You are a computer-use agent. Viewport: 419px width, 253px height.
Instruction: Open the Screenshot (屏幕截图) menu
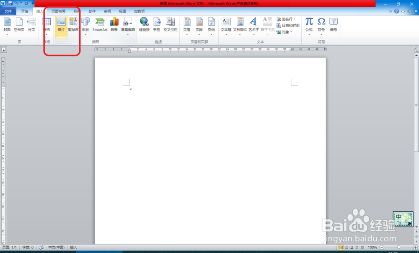tap(128, 26)
